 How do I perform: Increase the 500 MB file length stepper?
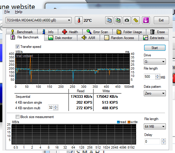pos(158,75)
